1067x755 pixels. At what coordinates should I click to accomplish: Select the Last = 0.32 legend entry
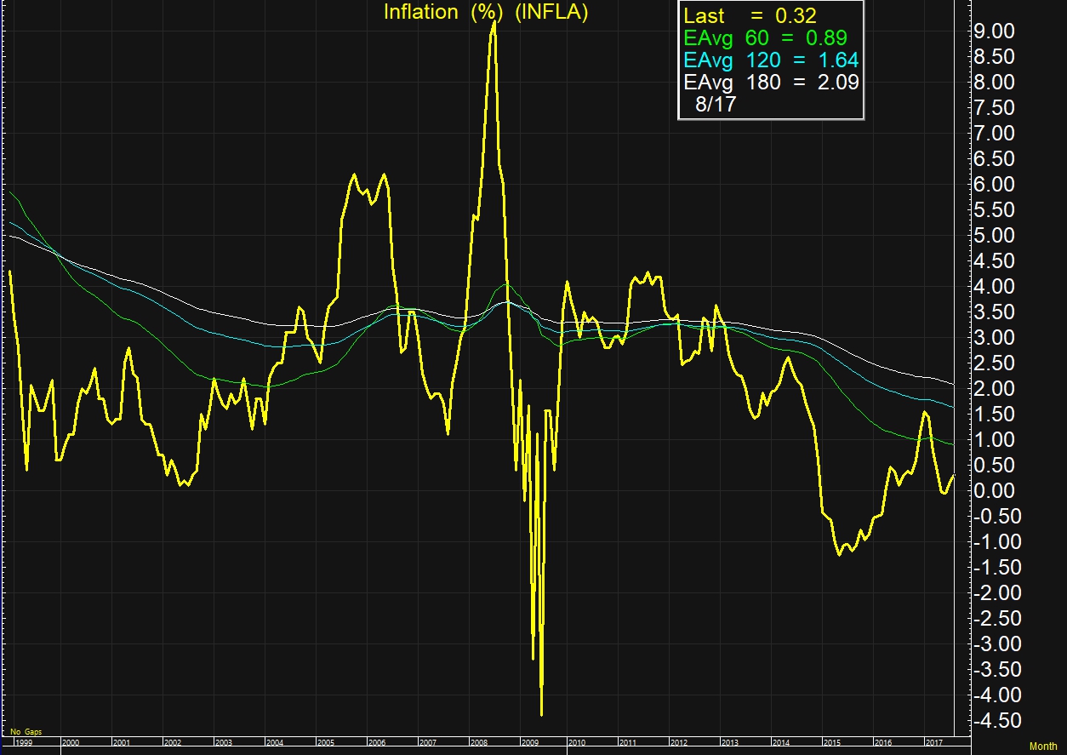tap(750, 17)
